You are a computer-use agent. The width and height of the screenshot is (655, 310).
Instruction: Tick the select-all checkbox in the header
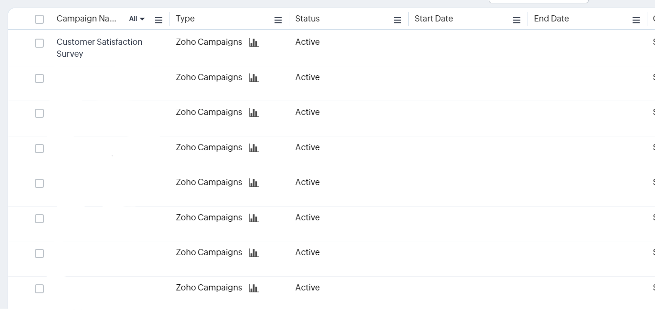pyautogui.click(x=39, y=19)
